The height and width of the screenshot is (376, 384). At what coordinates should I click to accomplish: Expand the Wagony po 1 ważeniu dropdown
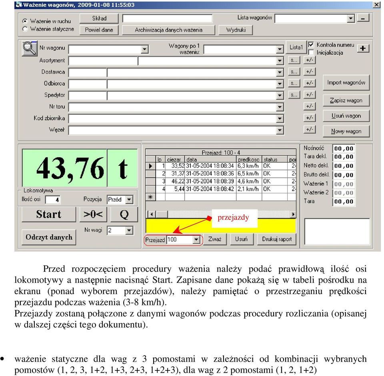coord(280,50)
